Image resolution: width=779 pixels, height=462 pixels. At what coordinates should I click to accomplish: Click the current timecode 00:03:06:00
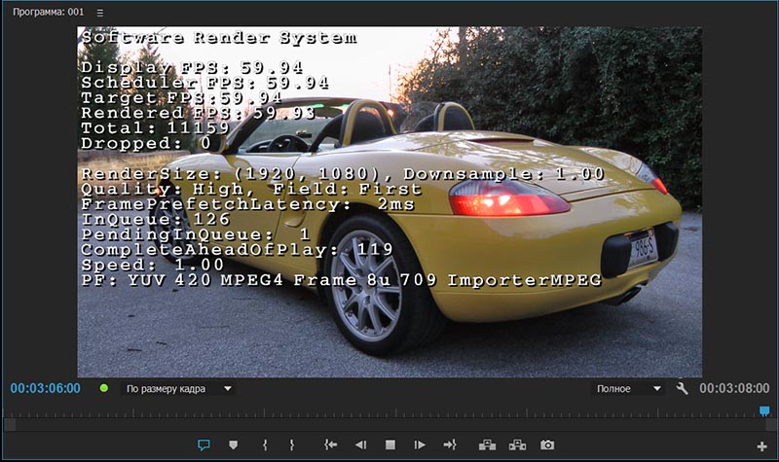click(45, 388)
